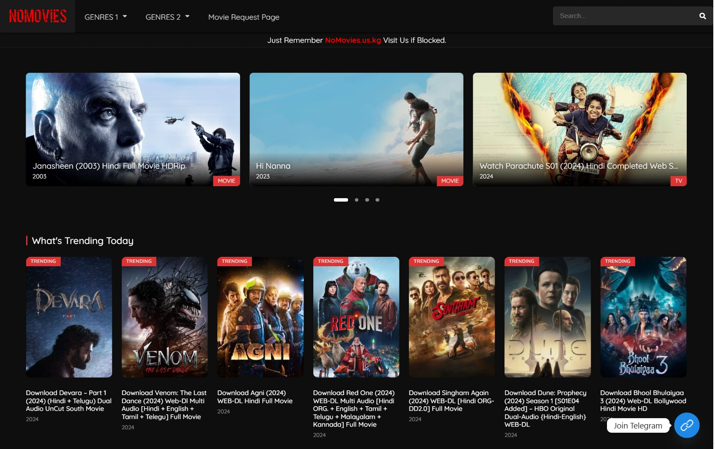This screenshot has width=715, height=449.
Task: Click the search magnifier icon
Action: click(702, 16)
